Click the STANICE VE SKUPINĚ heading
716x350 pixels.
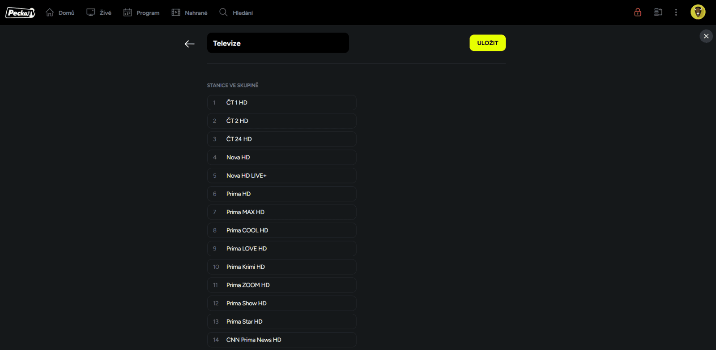[233, 85]
